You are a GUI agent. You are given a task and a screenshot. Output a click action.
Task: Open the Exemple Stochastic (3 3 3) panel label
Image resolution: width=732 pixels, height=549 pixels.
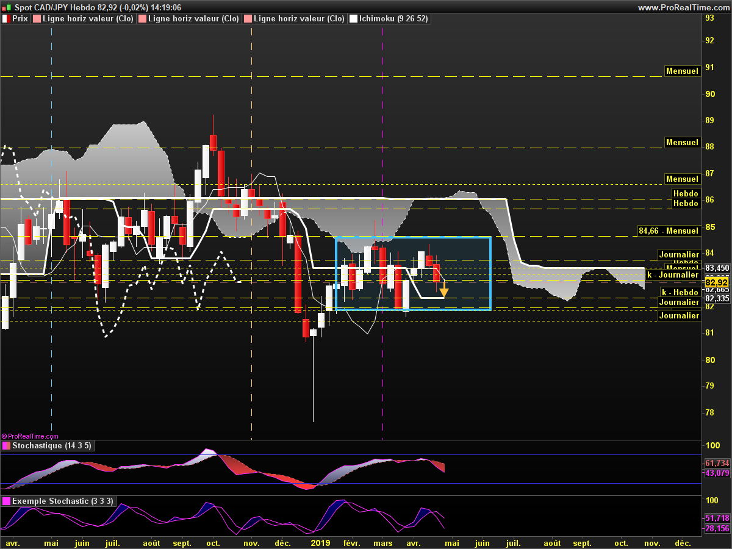pos(63,501)
